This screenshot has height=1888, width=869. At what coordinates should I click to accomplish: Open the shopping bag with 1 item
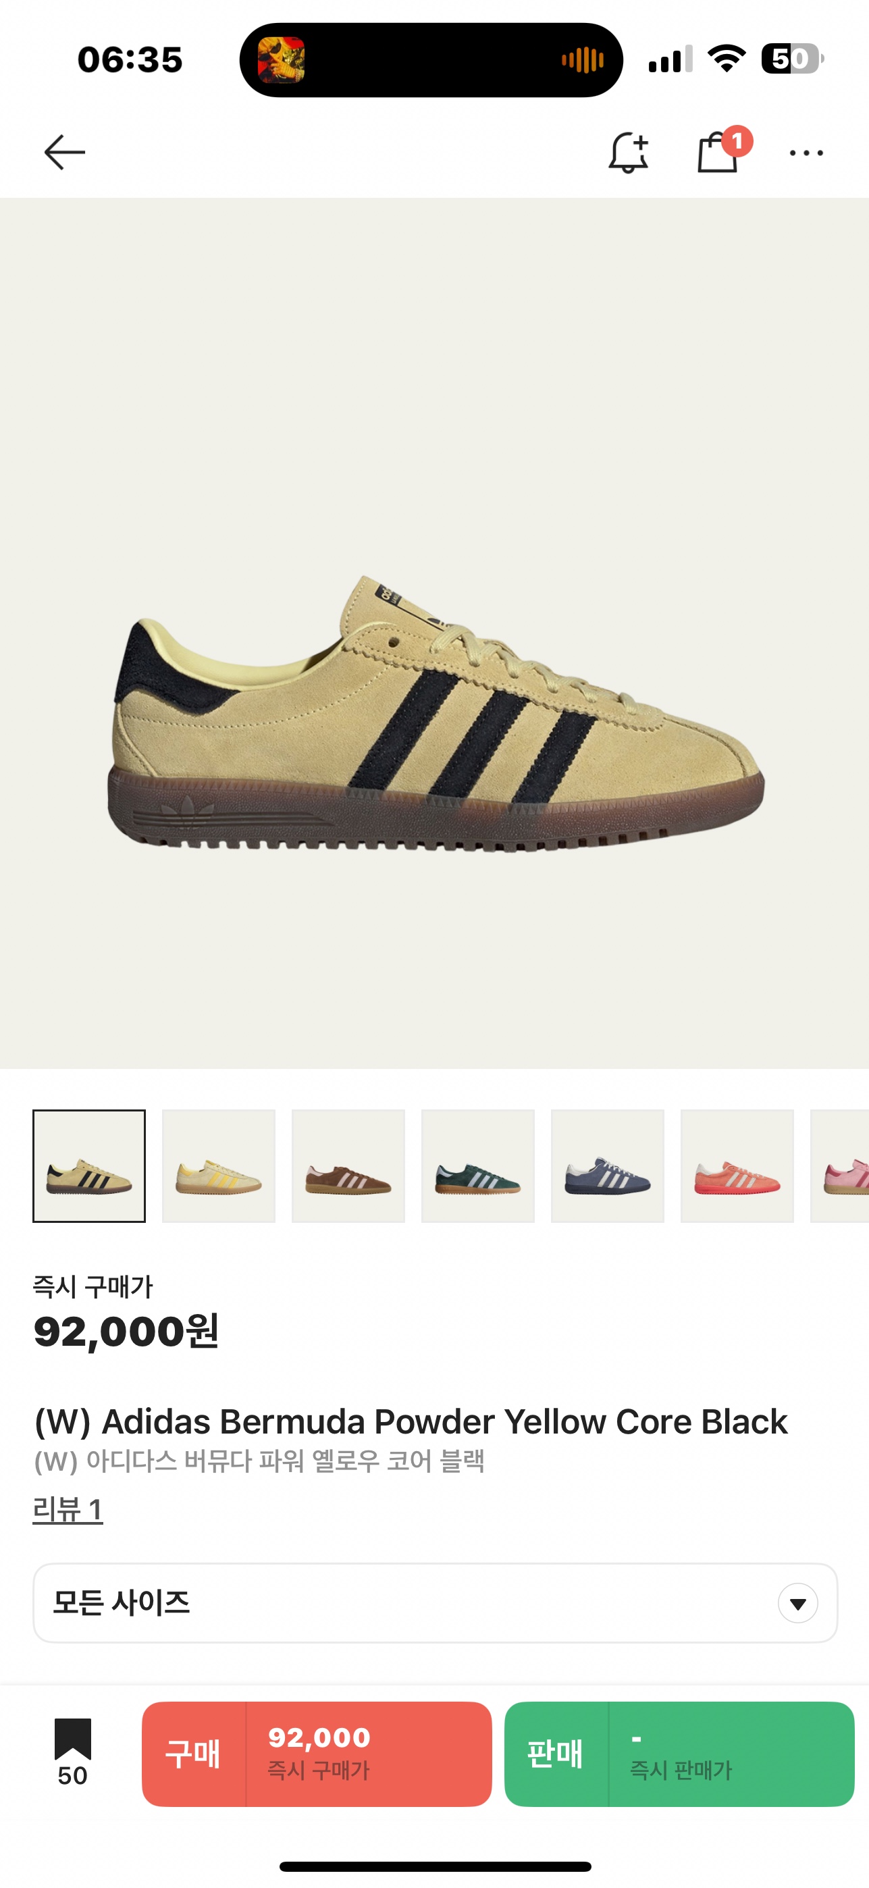point(723,151)
